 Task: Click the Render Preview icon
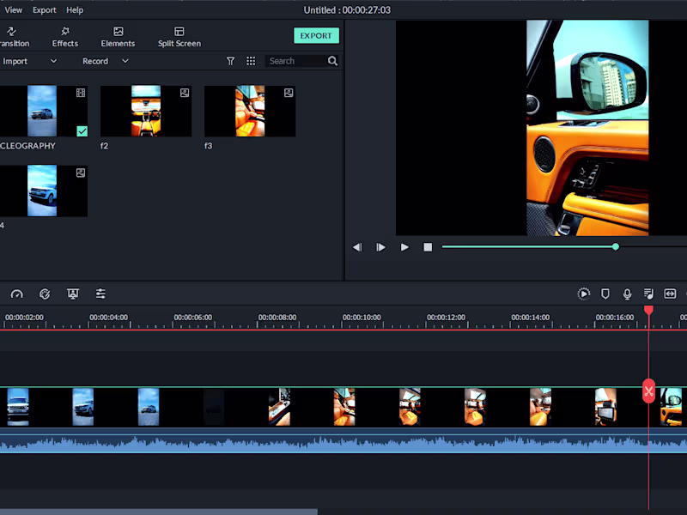[x=584, y=294]
